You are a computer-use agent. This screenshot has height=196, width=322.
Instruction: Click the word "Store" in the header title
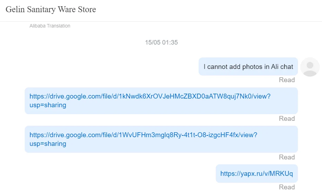[x=87, y=9]
